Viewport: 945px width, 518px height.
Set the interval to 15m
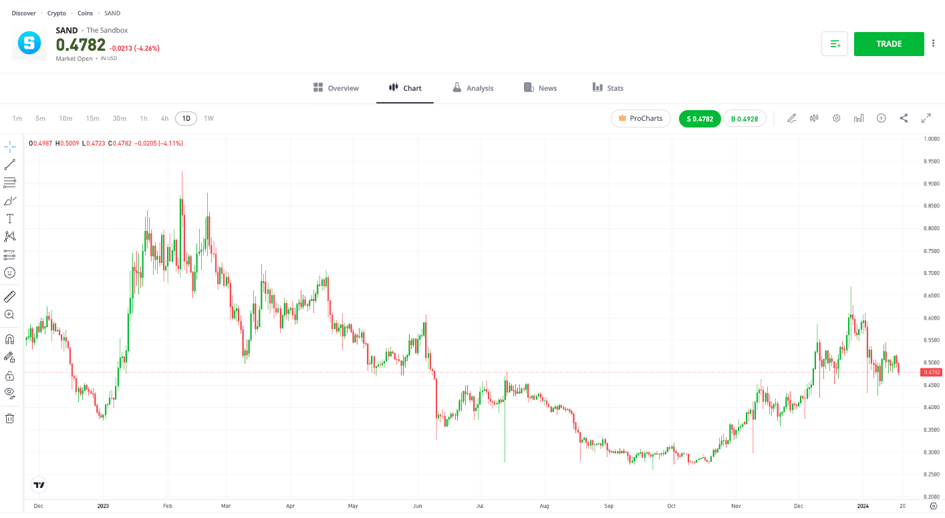tap(92, 119)
